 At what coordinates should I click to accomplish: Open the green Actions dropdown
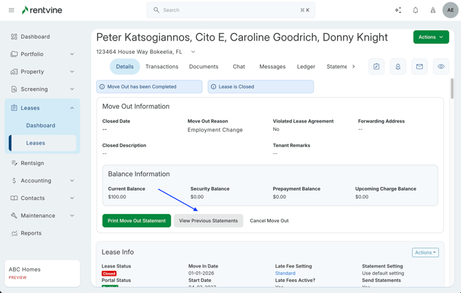(431, 37)
